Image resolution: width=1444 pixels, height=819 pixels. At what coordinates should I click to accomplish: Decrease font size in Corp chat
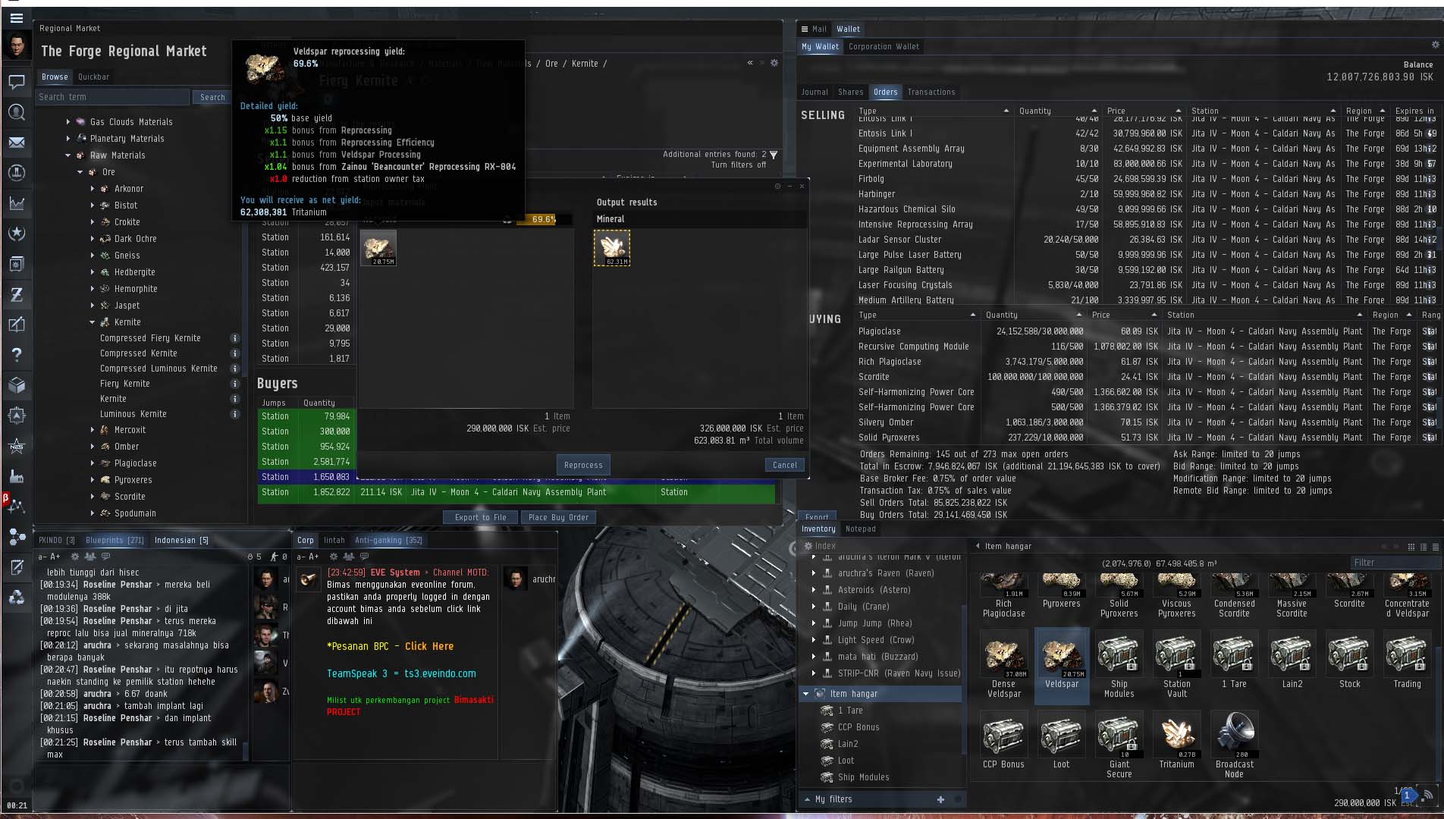(x=301, y=557)
